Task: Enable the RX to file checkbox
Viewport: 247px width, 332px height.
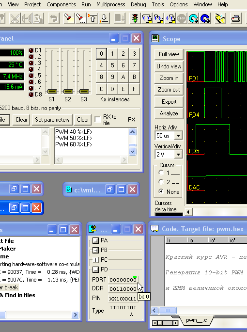Action: [x=97, y=119]
